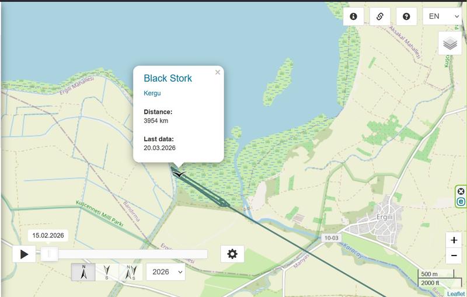
Task: Click the Karacay river label
Action: pyautogui.click(x=353, y=250)
